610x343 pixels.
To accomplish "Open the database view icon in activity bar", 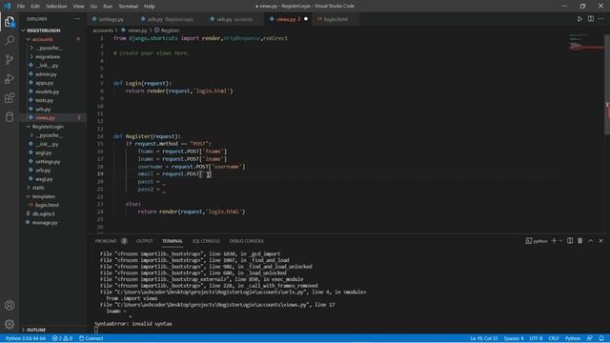I will (10, 116).
